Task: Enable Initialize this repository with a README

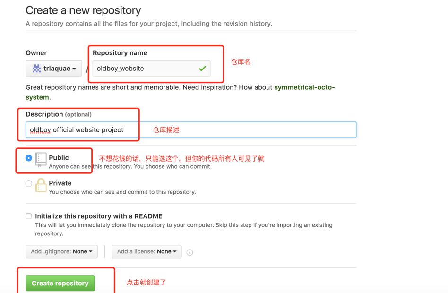Action: click(x=28, y=216)
